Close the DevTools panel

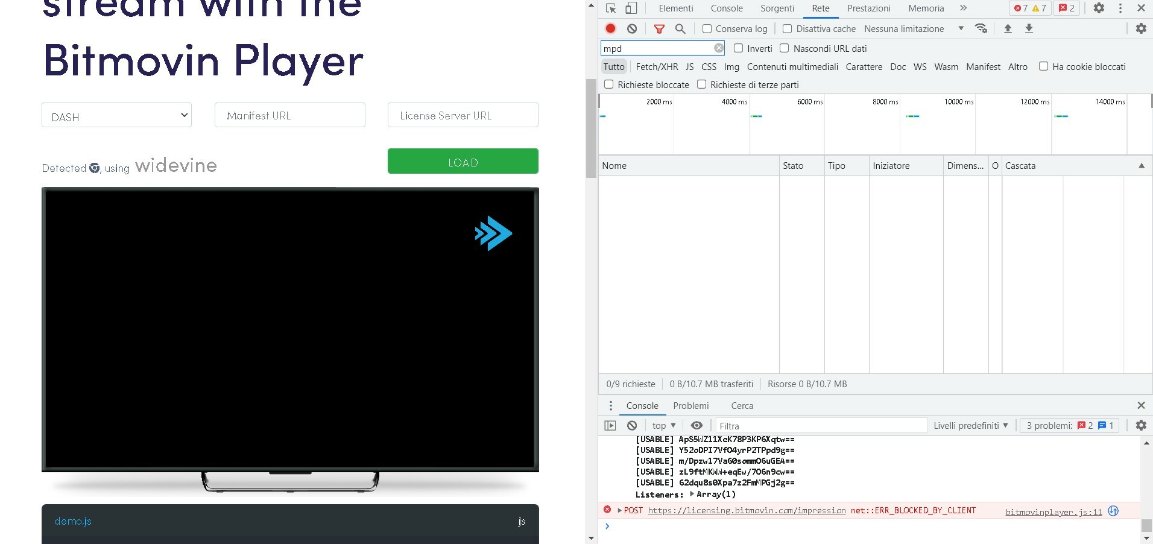[1141, 8]
